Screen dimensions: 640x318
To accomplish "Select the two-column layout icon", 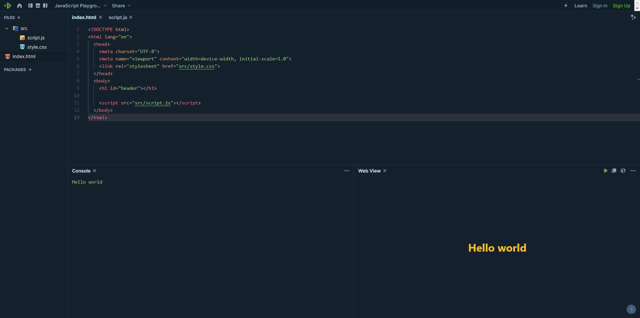I will coord(45,6).
